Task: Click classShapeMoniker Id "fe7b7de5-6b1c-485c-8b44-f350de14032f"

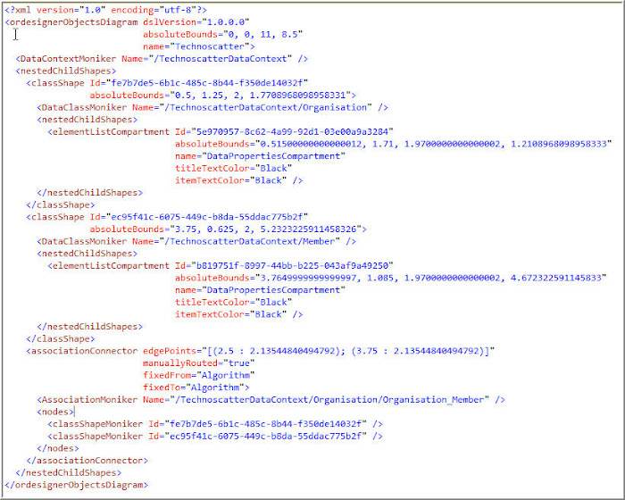Action: click(265, 424)
